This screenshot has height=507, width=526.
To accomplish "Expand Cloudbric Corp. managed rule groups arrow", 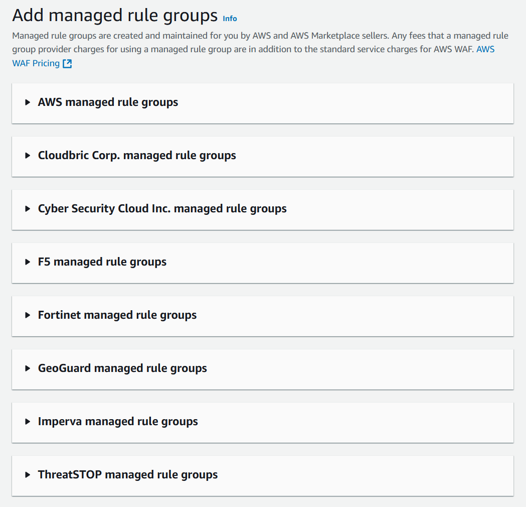I will [28, 156].
